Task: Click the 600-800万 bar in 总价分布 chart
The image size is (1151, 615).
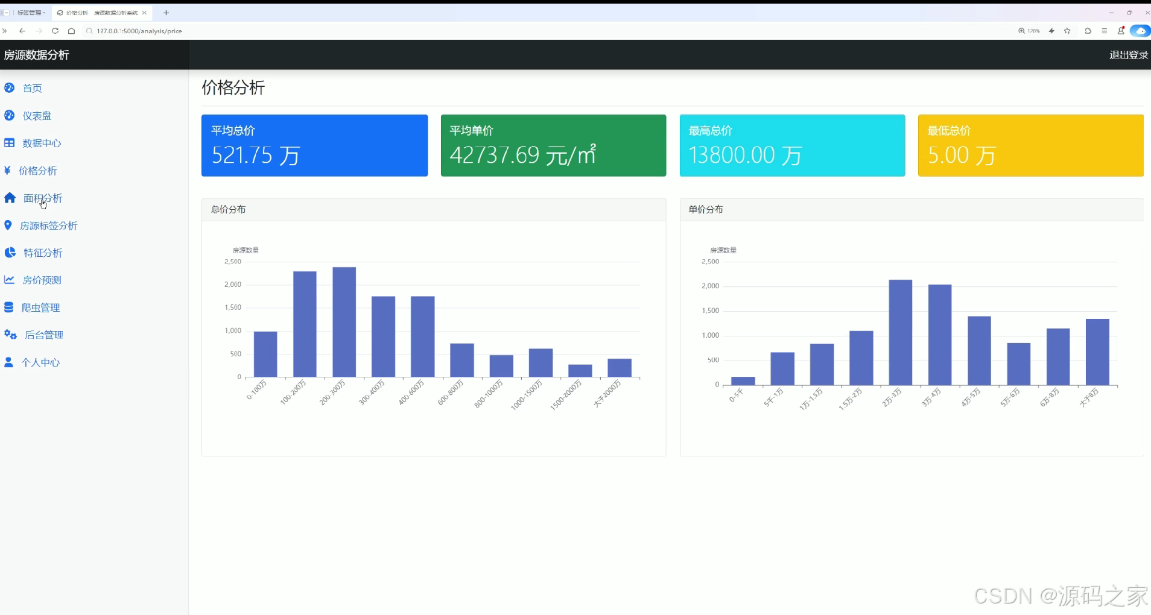Action: pyautogui.click(x=462, y=360)
